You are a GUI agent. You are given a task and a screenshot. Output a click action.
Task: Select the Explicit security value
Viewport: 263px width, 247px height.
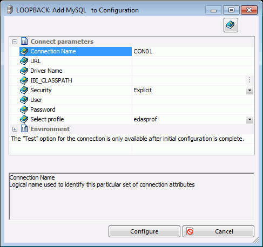(143, 90)
